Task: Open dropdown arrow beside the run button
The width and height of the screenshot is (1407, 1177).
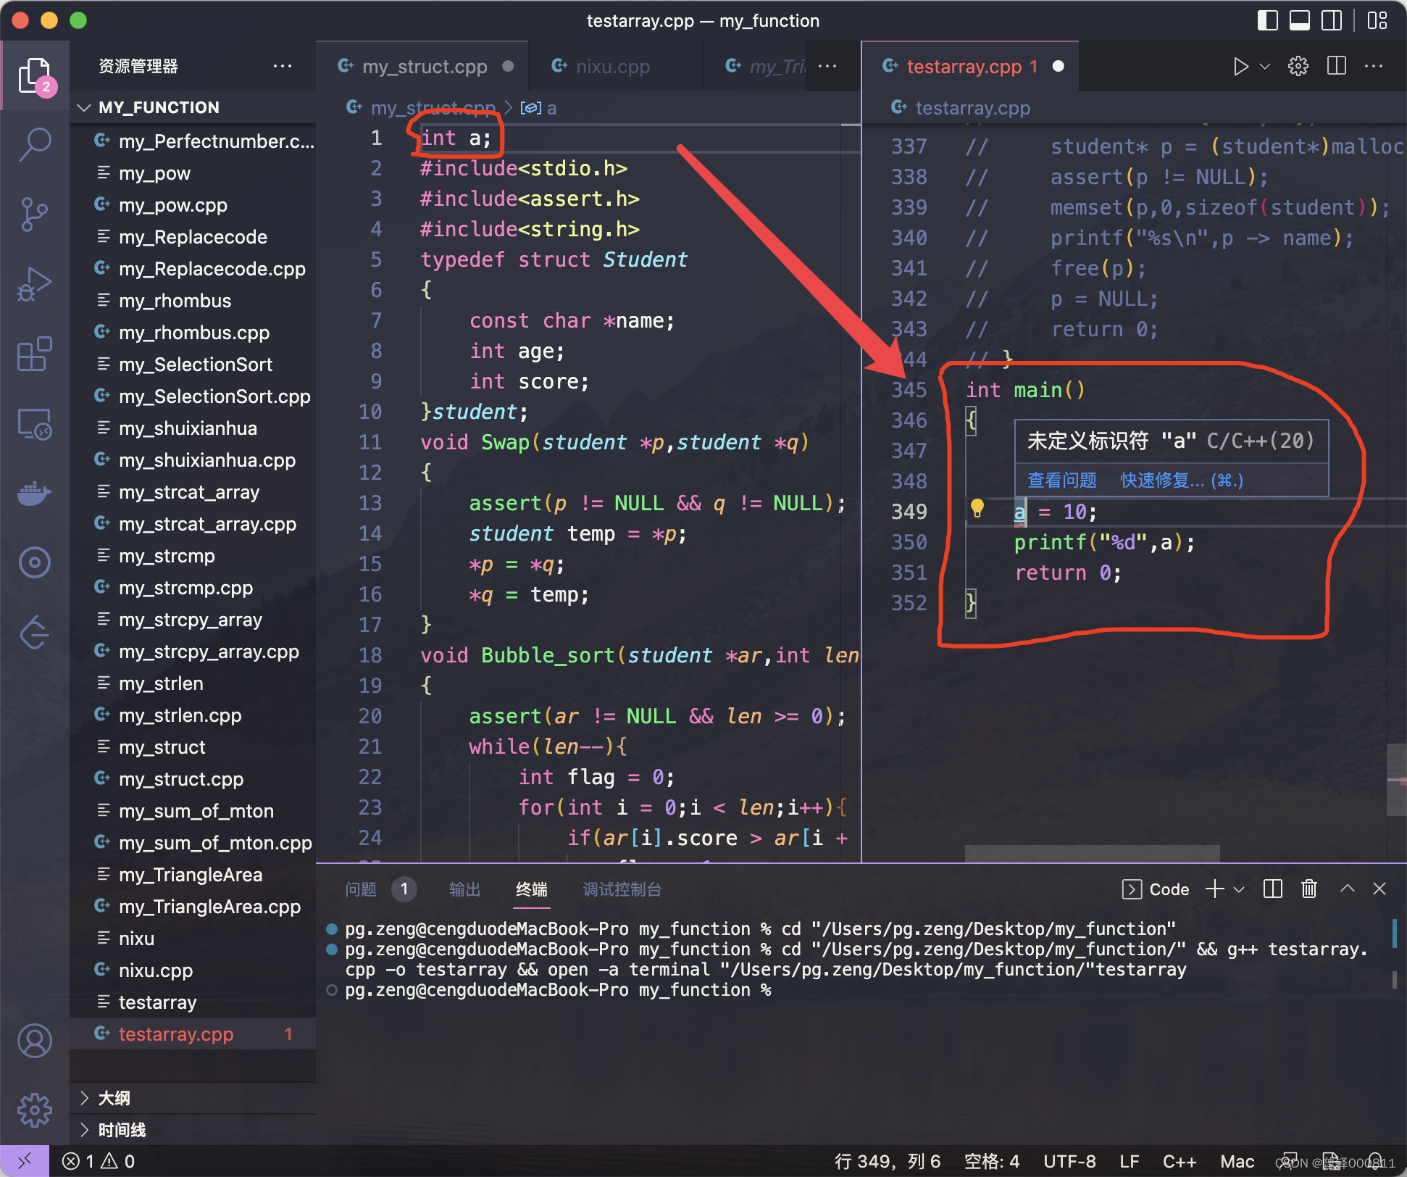Action: [1265, 67]
